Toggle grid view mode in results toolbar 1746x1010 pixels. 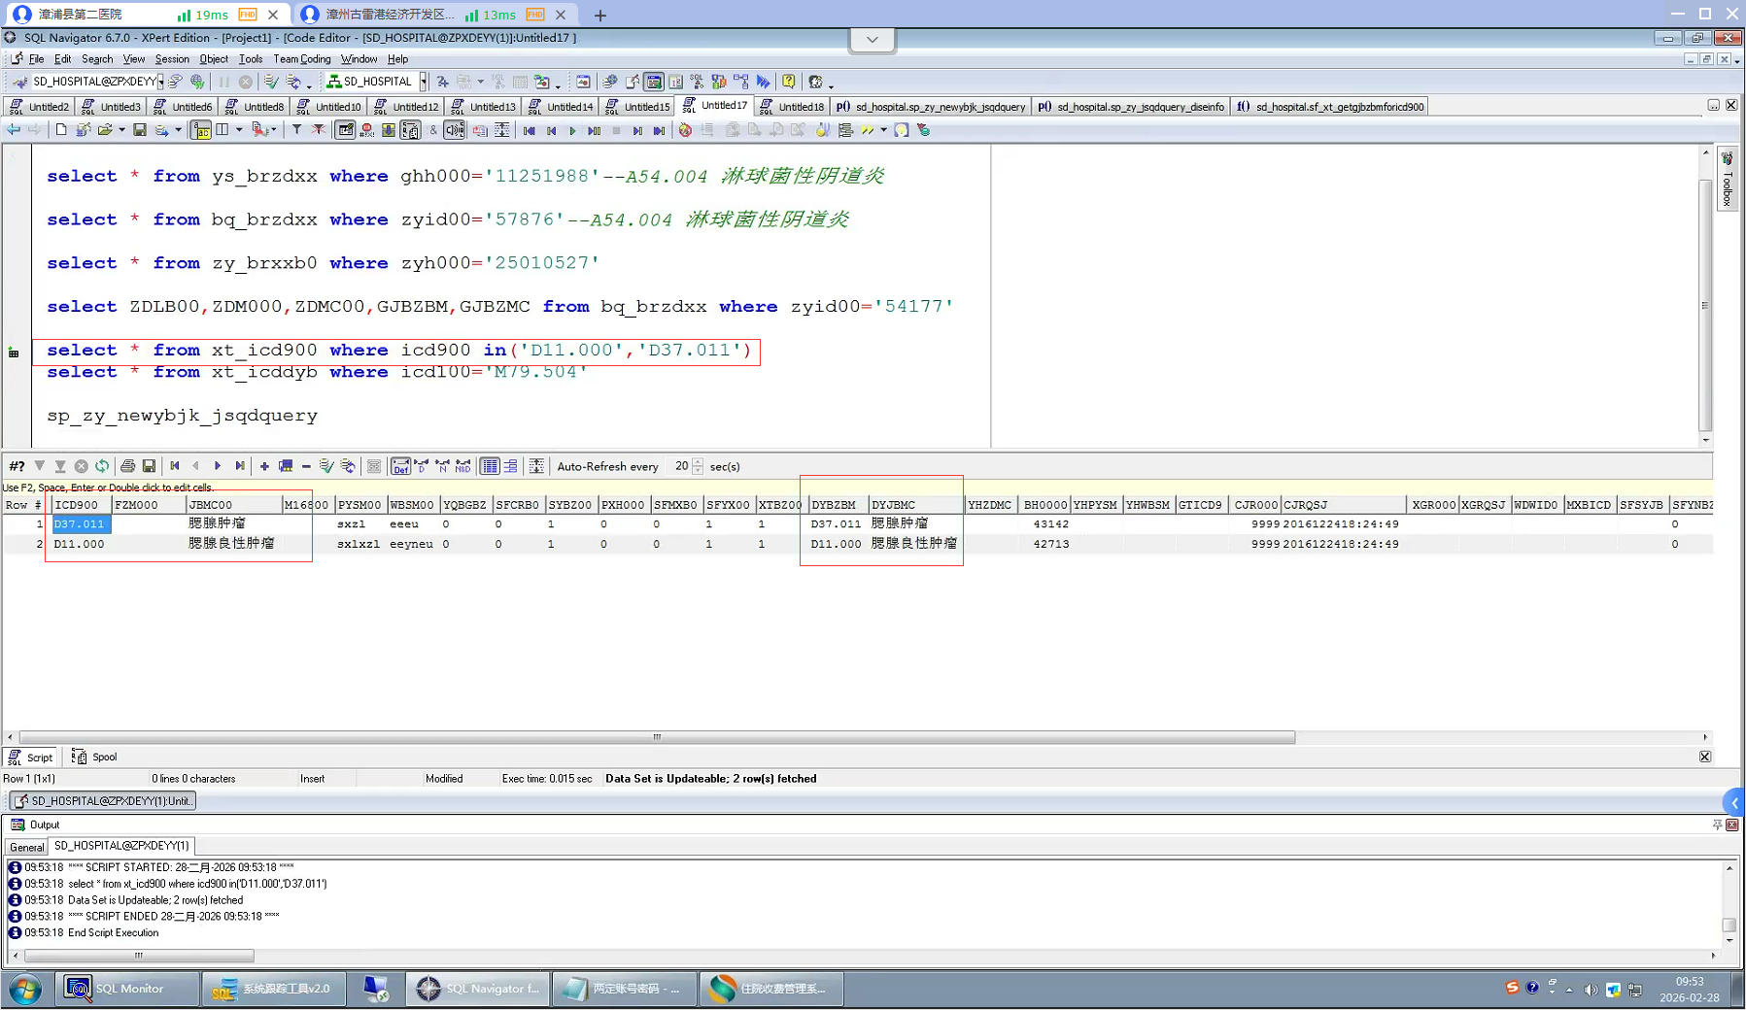[x=490, y=467]
